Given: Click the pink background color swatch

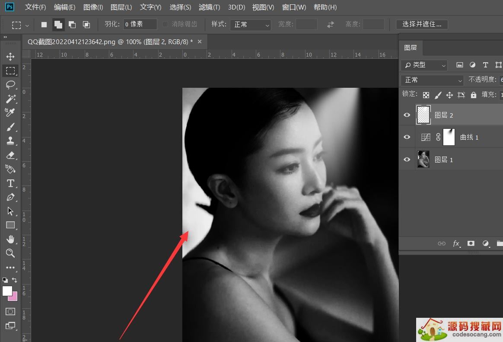Looking at the screenshot, I should click(x=13, y=297).
